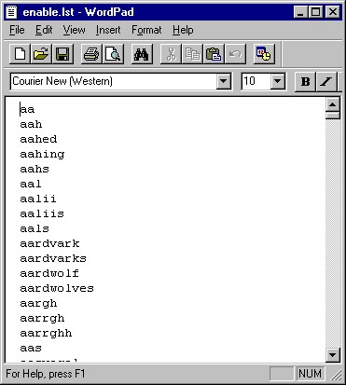Image resolution: width=346 pixels, height=385 pixels.
Task: Open the View menu
Action: point(74,30)
